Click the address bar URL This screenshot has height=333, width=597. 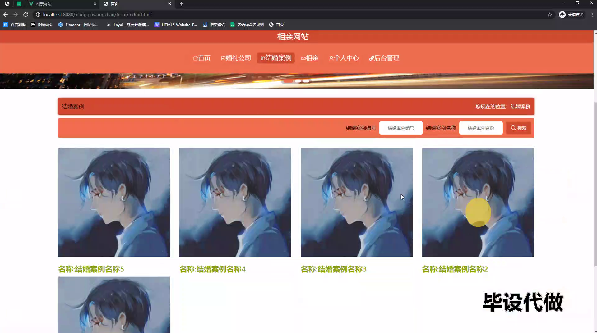(97, 15)
